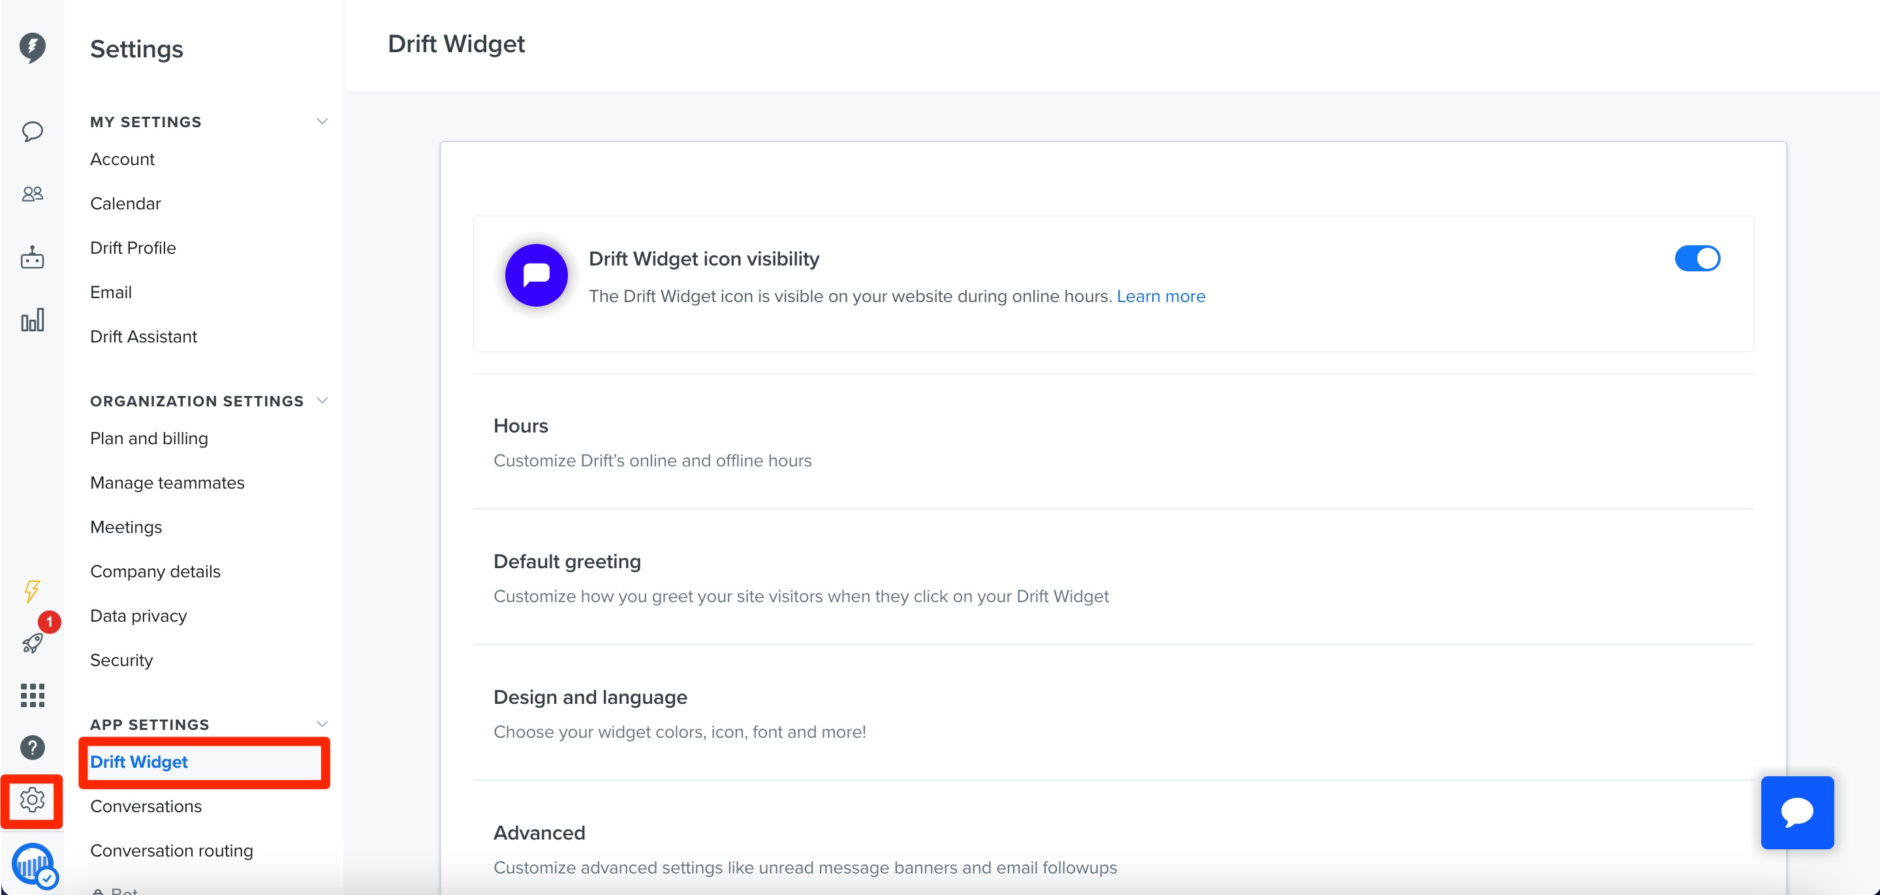Open Calendar settings

tap(125, 204)
